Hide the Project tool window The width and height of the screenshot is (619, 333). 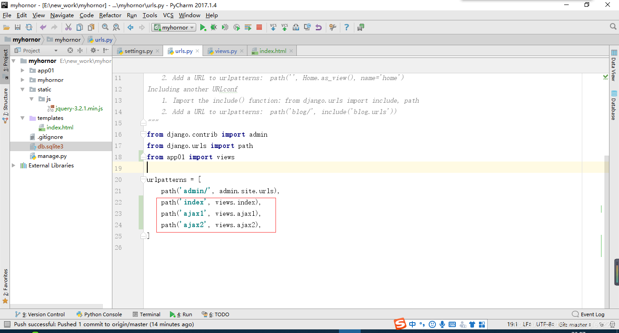[x=106, y=51]
